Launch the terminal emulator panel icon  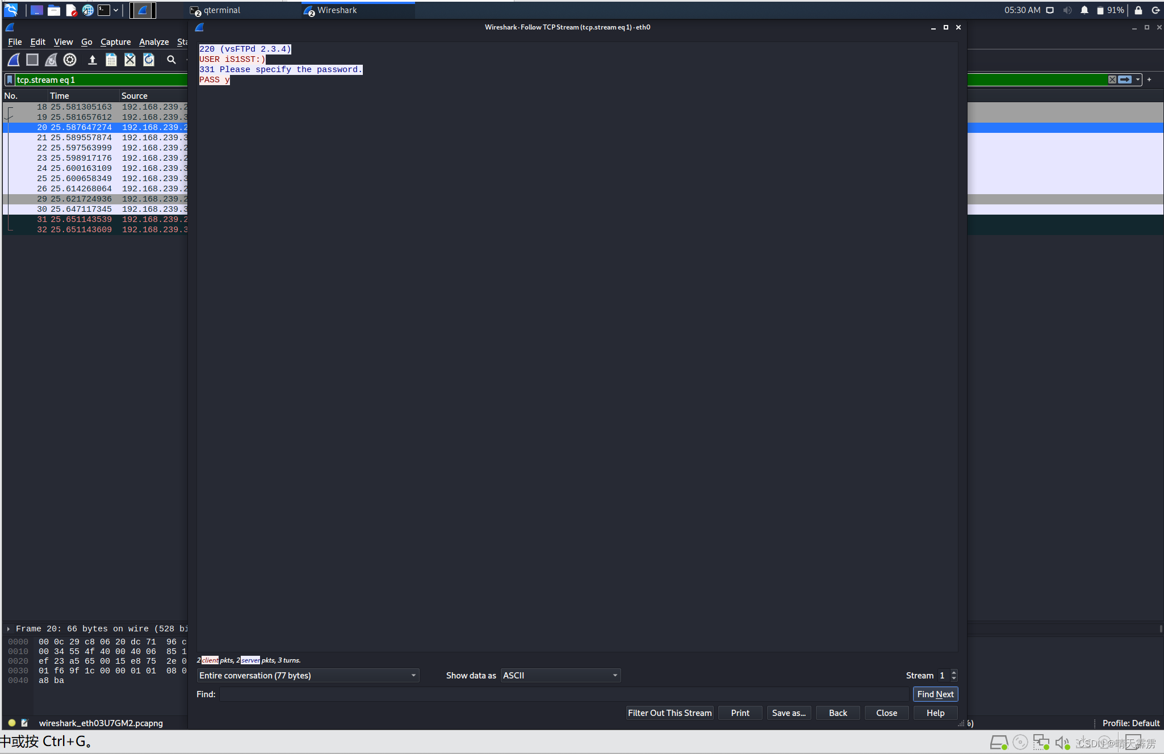pos(104,10)
